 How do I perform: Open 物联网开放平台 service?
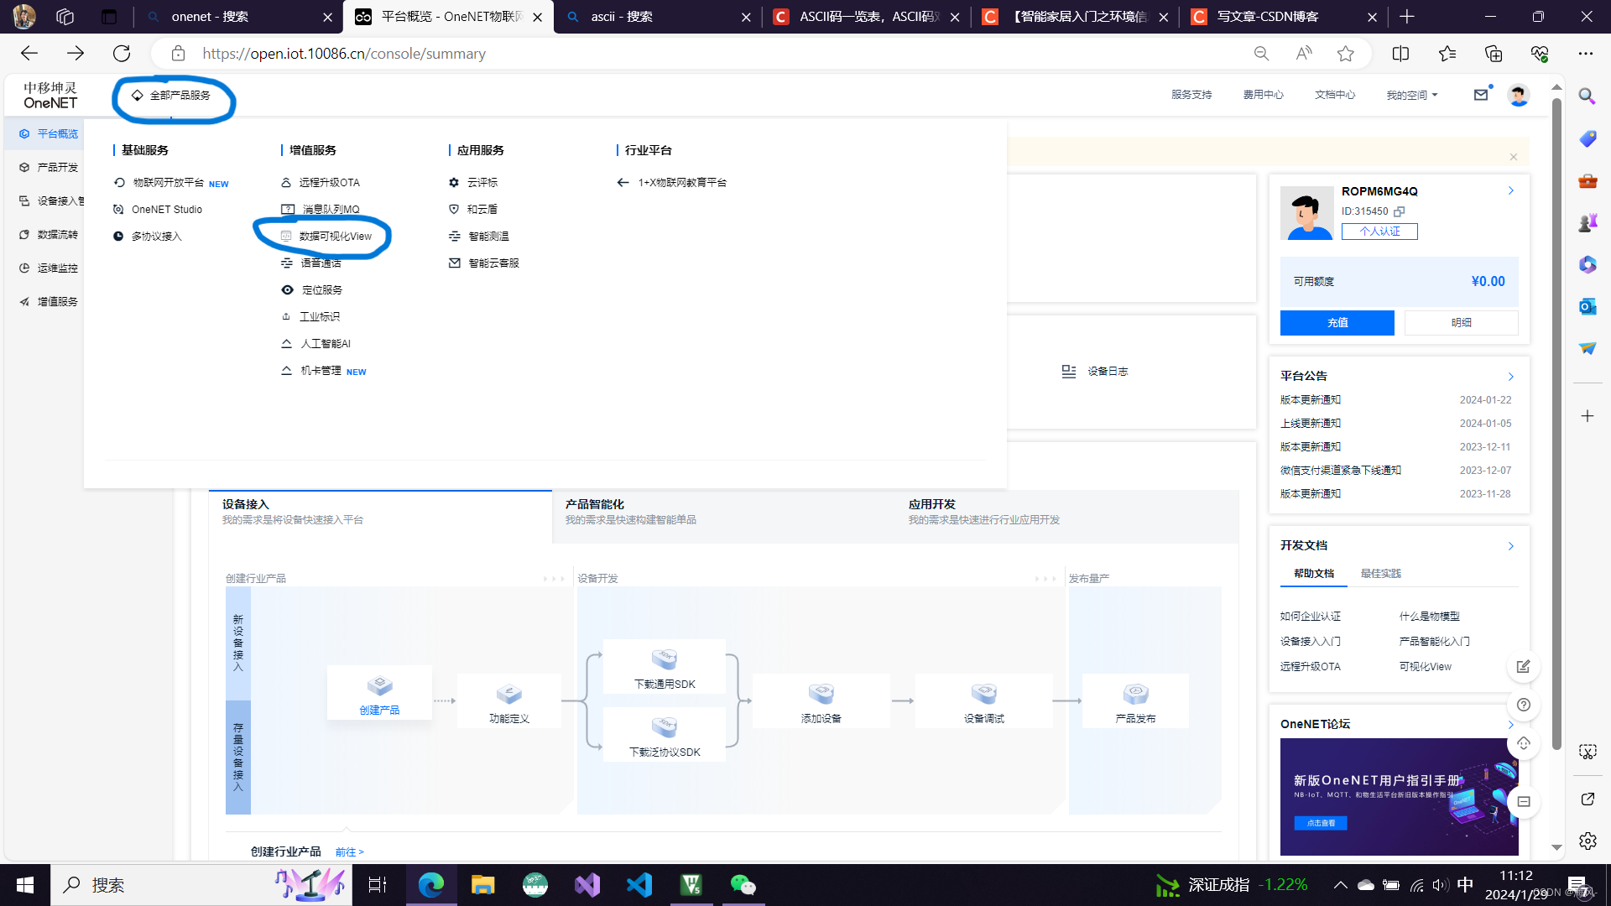click(x=170, y=183)
